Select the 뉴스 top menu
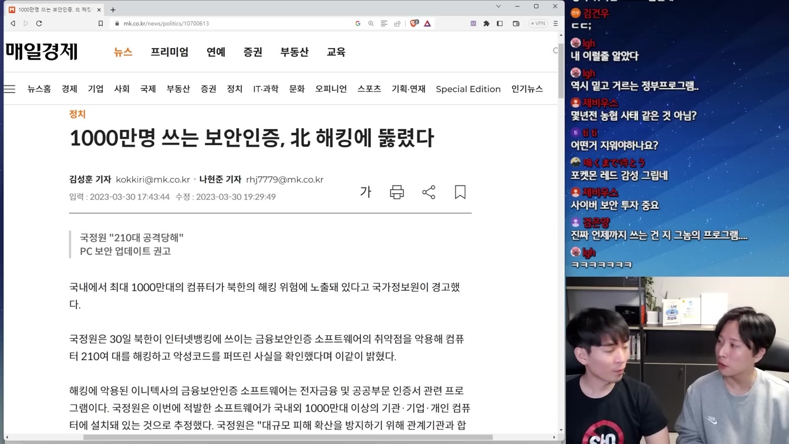The width and height of the screenshot is (789, 444). click(123, 52)
